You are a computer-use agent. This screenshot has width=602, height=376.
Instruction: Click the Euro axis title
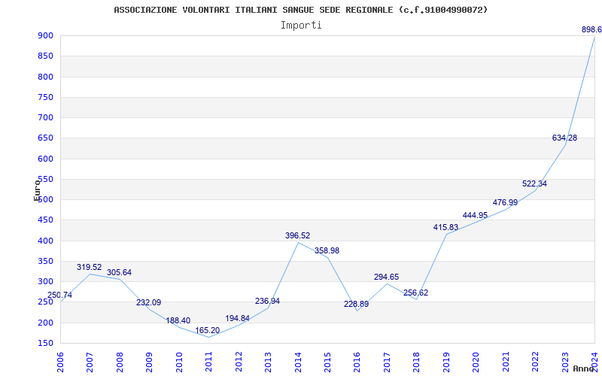[x=37, y=190]
